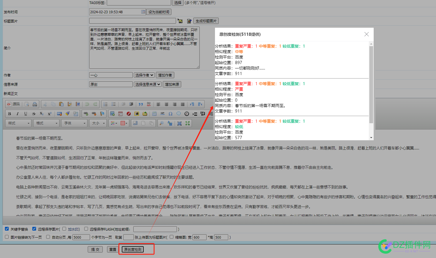
Task: Open text color palette dropdown
Action: click(114, 123)
